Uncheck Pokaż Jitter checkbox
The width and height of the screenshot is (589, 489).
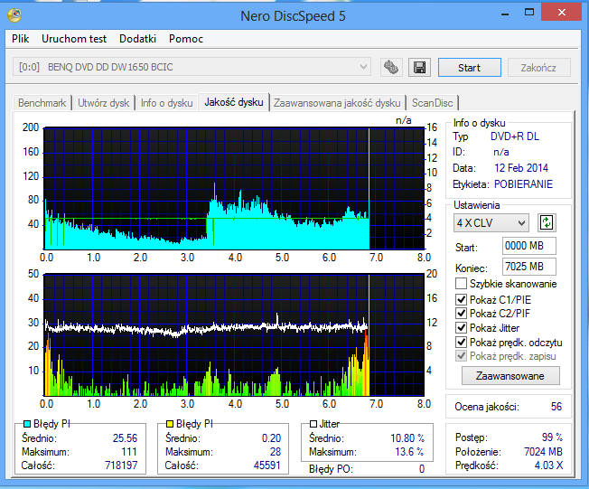tap(461, 328)
